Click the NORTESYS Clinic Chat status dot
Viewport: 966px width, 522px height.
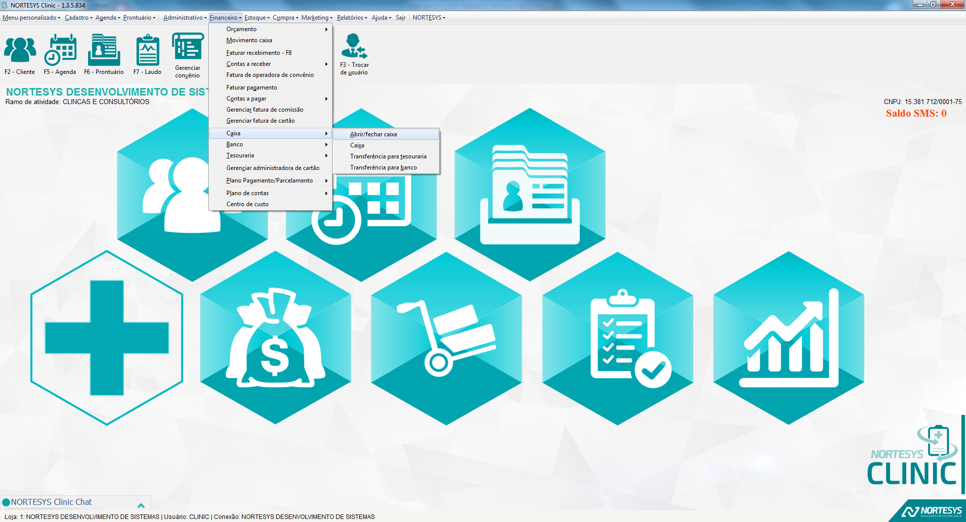point(6,502)
